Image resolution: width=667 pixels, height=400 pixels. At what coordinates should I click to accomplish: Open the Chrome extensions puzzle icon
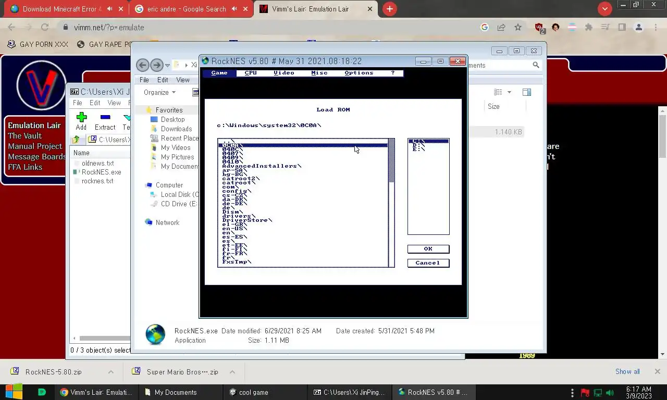589,28
